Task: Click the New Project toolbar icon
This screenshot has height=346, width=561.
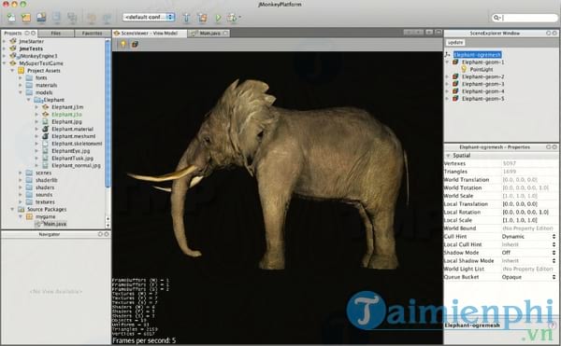Action: [x=26, y=17]
